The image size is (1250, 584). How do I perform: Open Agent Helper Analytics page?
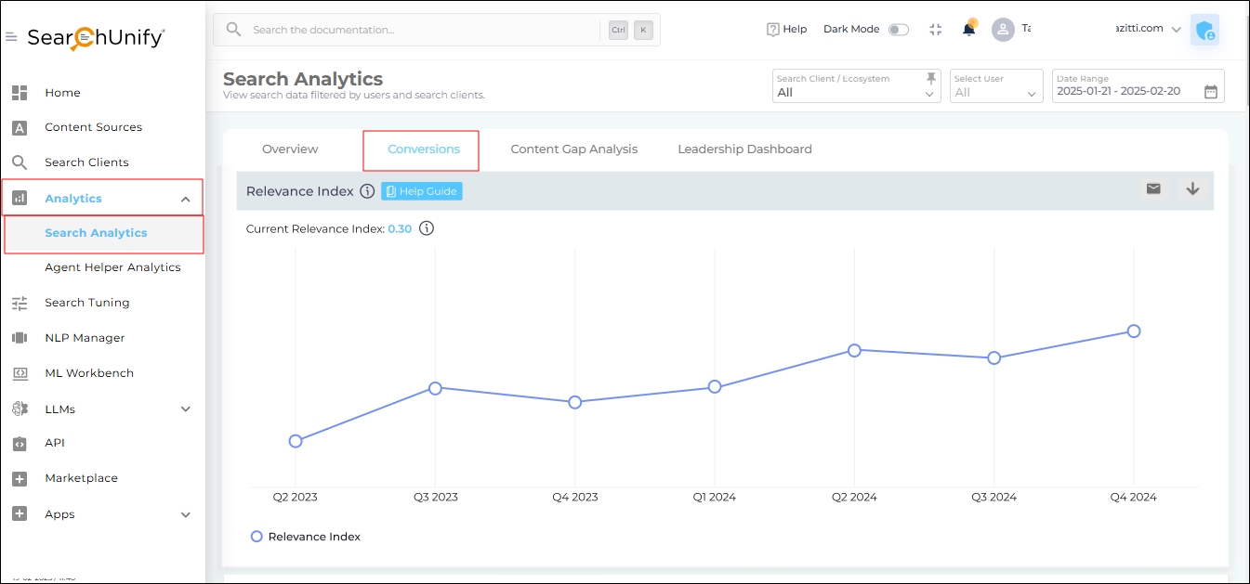pyautogui.click(x=112, y=267)
